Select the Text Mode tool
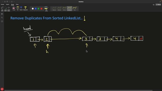The width and height of the screenshot is (162, 91). [x=2, y=9]
